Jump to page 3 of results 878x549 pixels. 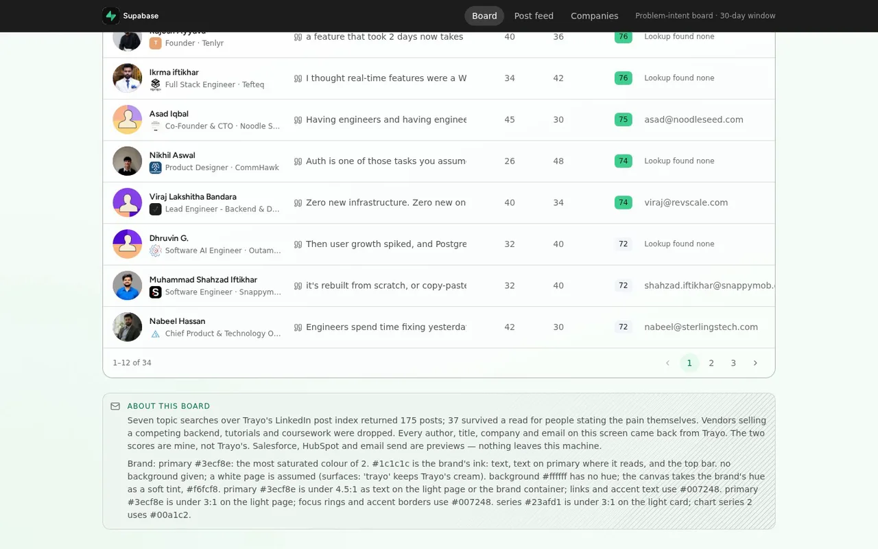click(x=733, y=363)
